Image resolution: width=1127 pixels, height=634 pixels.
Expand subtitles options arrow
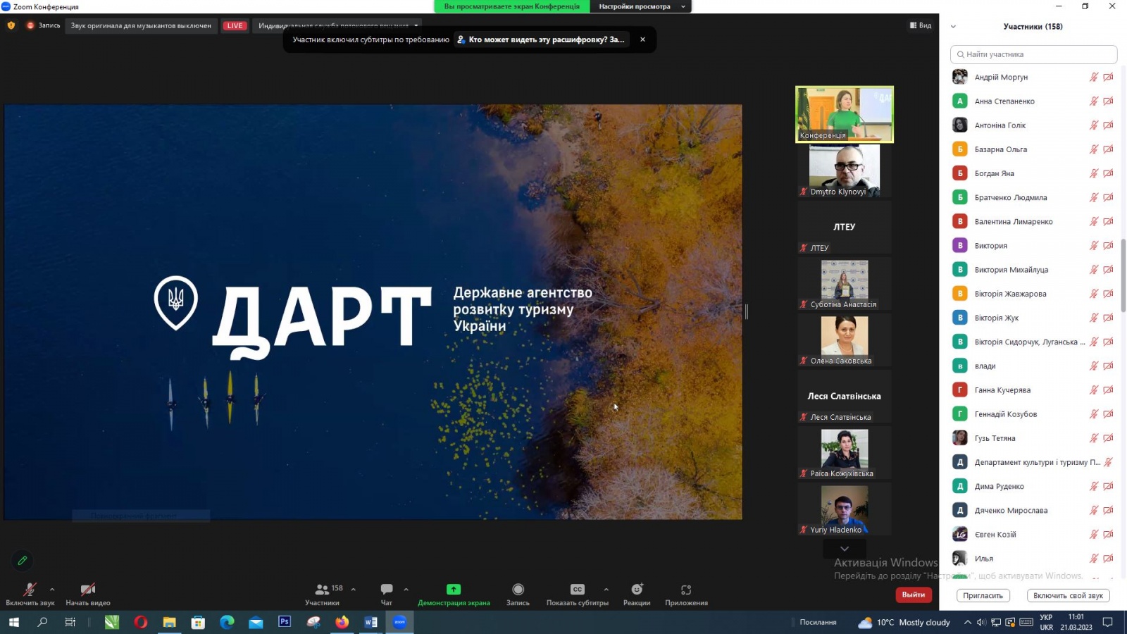tap(606, 589)
